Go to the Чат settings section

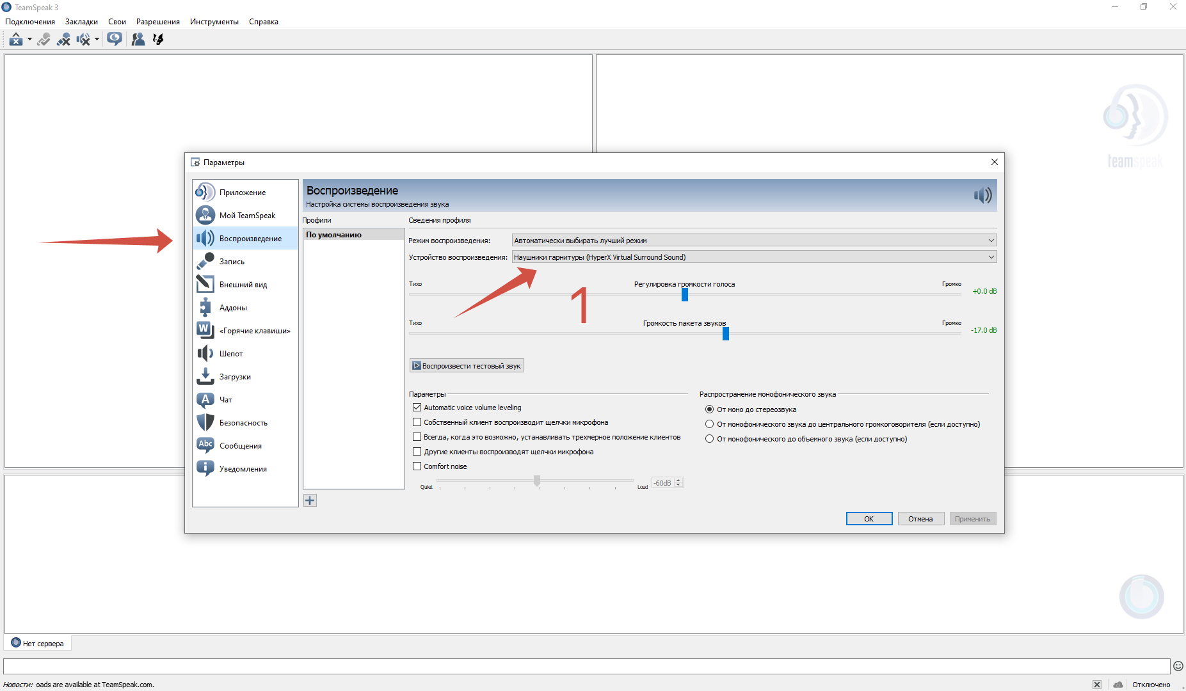(x=246, y=399)
